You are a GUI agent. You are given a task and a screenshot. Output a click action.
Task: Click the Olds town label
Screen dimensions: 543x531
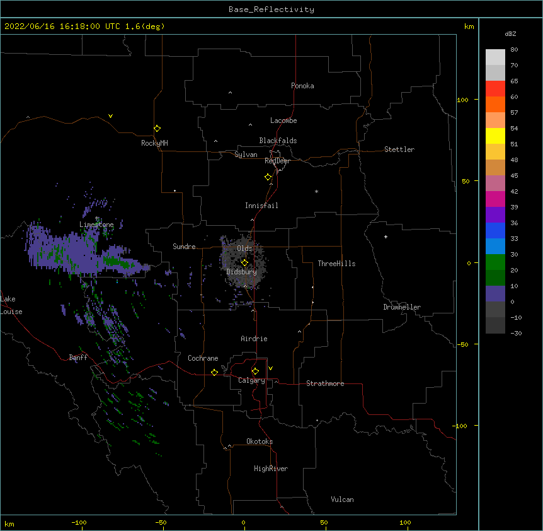point(244,248)
